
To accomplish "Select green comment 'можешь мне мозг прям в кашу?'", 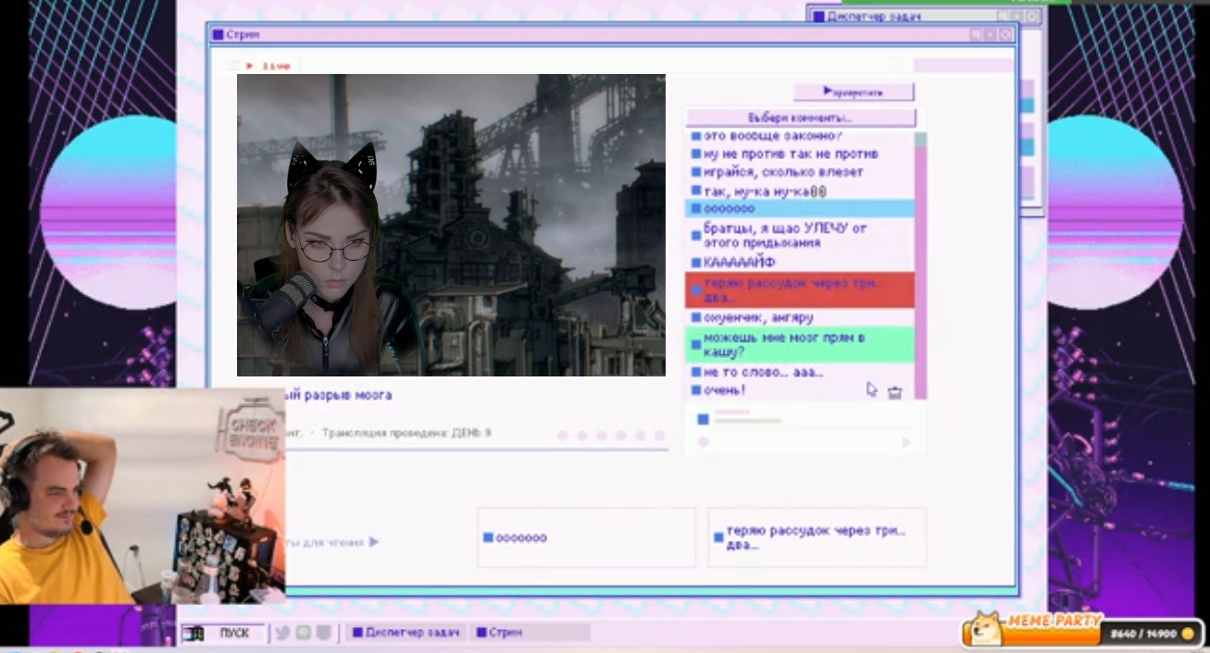I will point(800,345).
